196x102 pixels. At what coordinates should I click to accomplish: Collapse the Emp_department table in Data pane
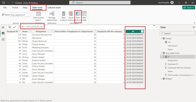tap(161, 53)
